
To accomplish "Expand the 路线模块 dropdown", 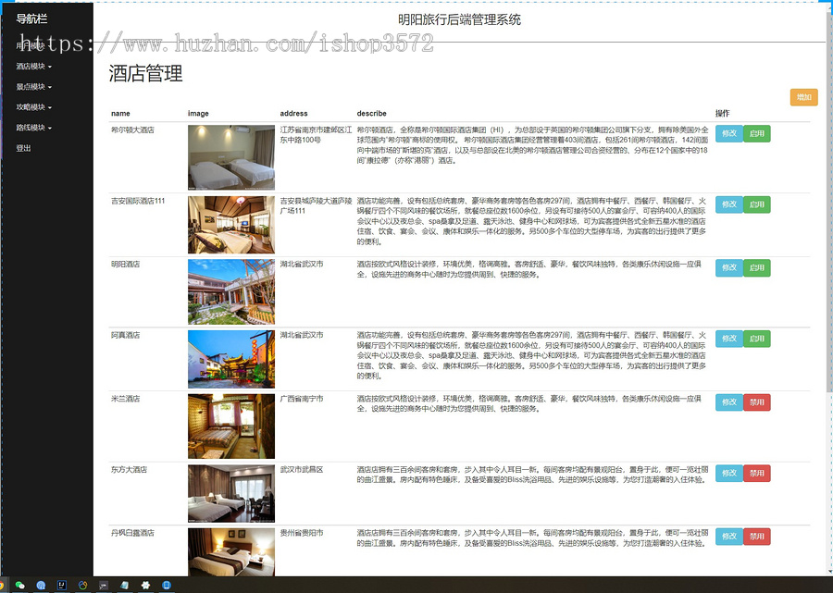I will pyautogui.click(x=33, y=128).
